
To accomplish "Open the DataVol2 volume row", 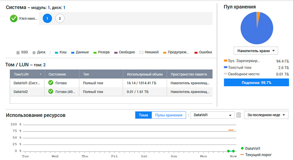I will point(21,91).
